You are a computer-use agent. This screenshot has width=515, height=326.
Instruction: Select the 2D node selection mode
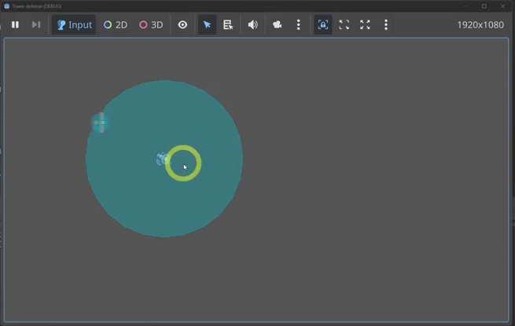[x=116, y=24]
